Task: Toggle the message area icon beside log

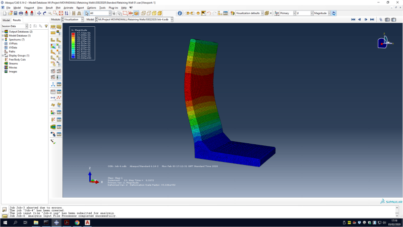Action: (5, 209)
